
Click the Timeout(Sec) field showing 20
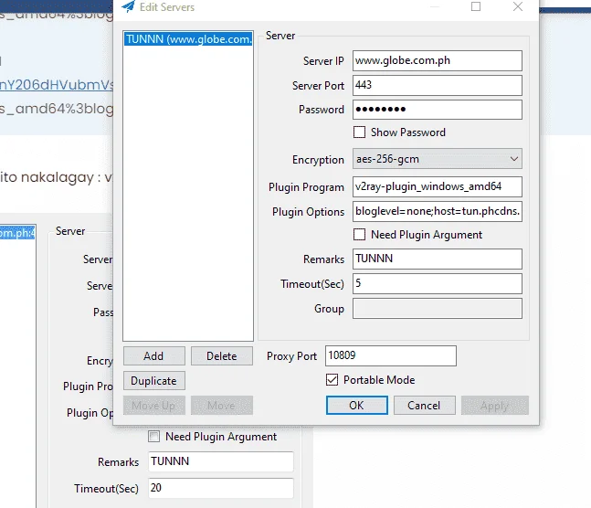coord(221,488)
